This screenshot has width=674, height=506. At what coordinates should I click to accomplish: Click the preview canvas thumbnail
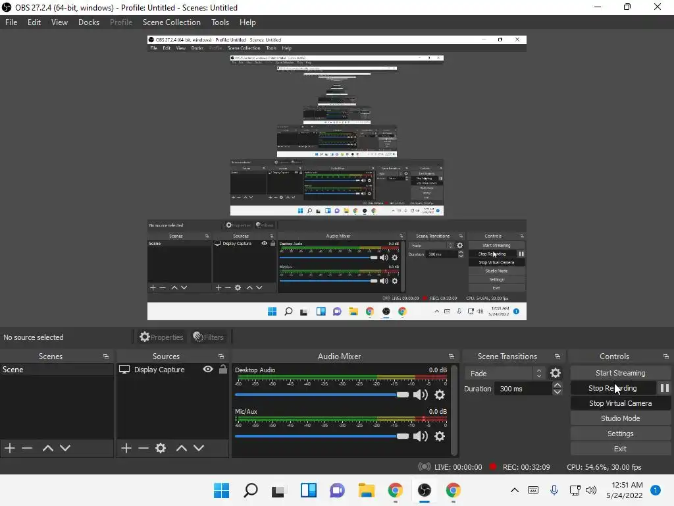pos(336,178)
